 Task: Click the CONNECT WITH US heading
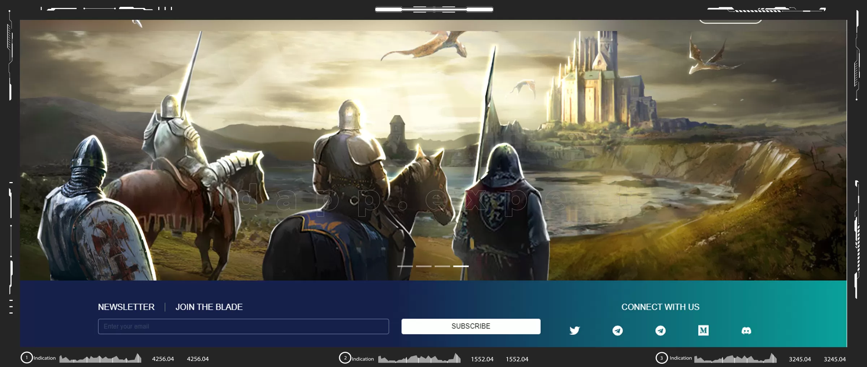pyautogui.click(x=660, y=307)
